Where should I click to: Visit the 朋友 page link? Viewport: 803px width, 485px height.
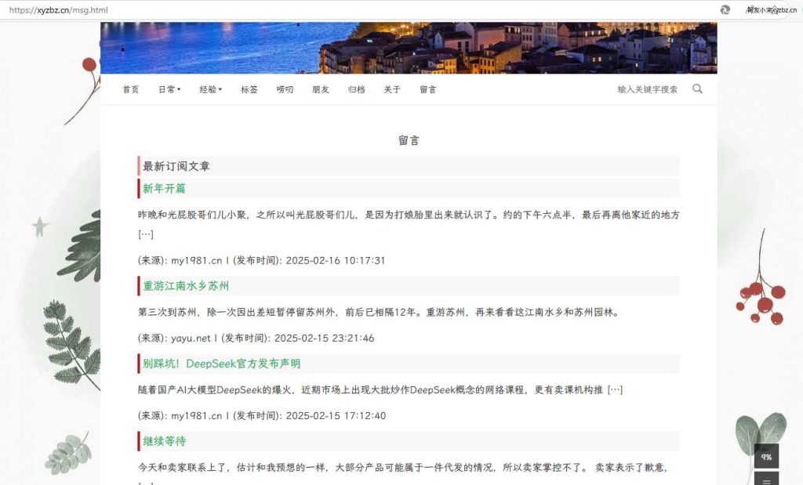coord(321,89)
